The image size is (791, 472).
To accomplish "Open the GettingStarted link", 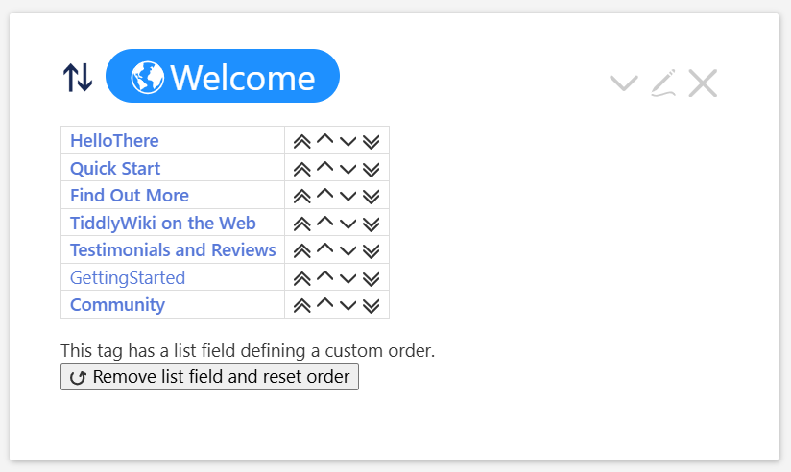I will tap(128, 278).
